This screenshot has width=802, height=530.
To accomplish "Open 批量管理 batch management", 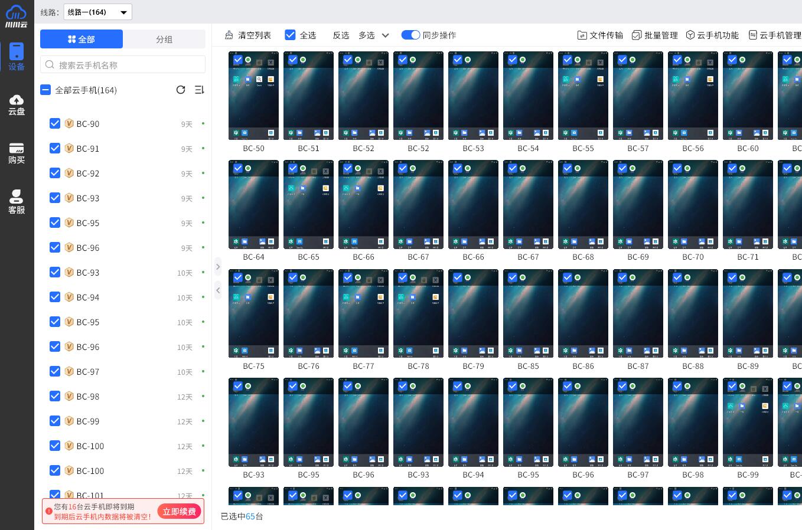I will (655, 35).
